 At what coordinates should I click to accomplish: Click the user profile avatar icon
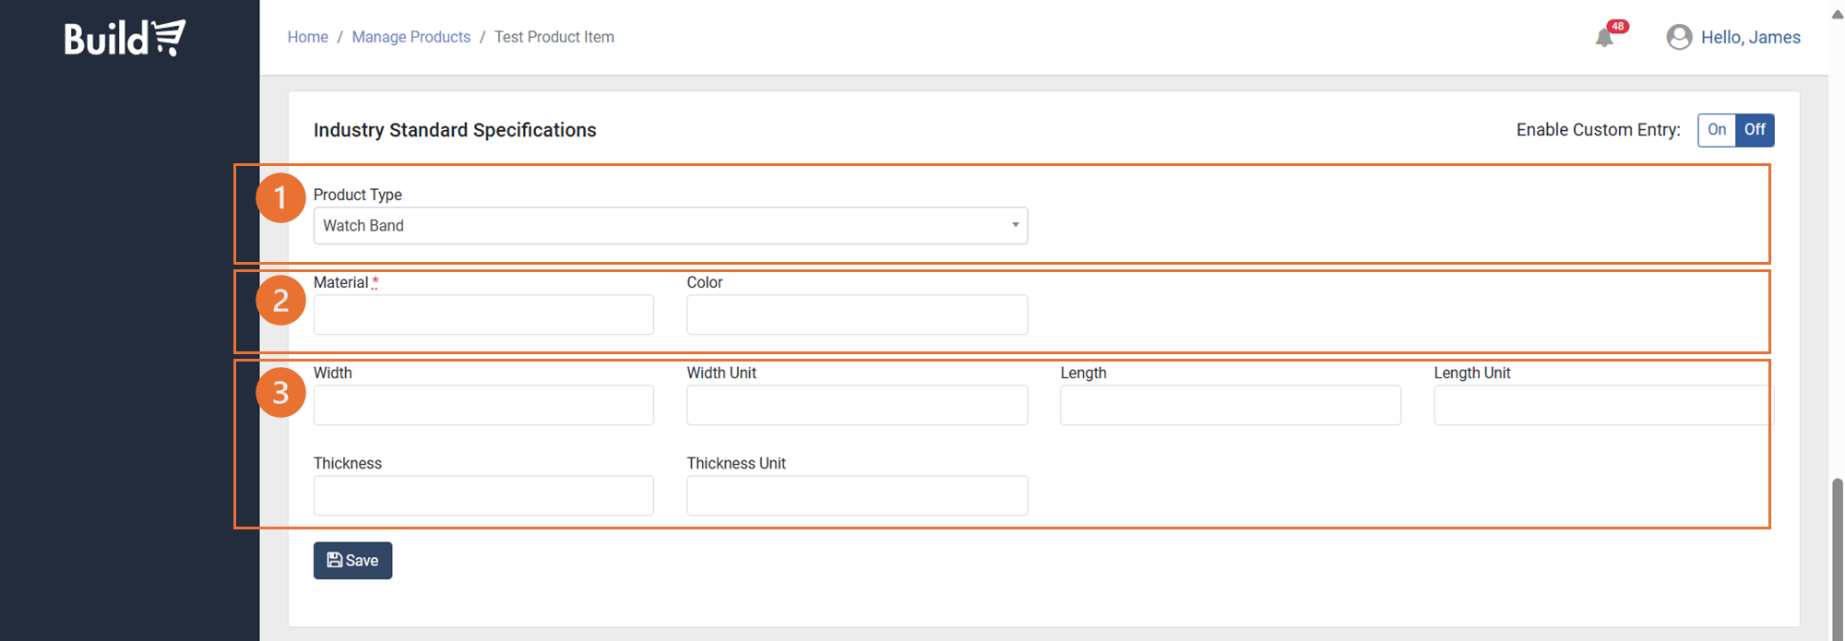coord(1679,37)
